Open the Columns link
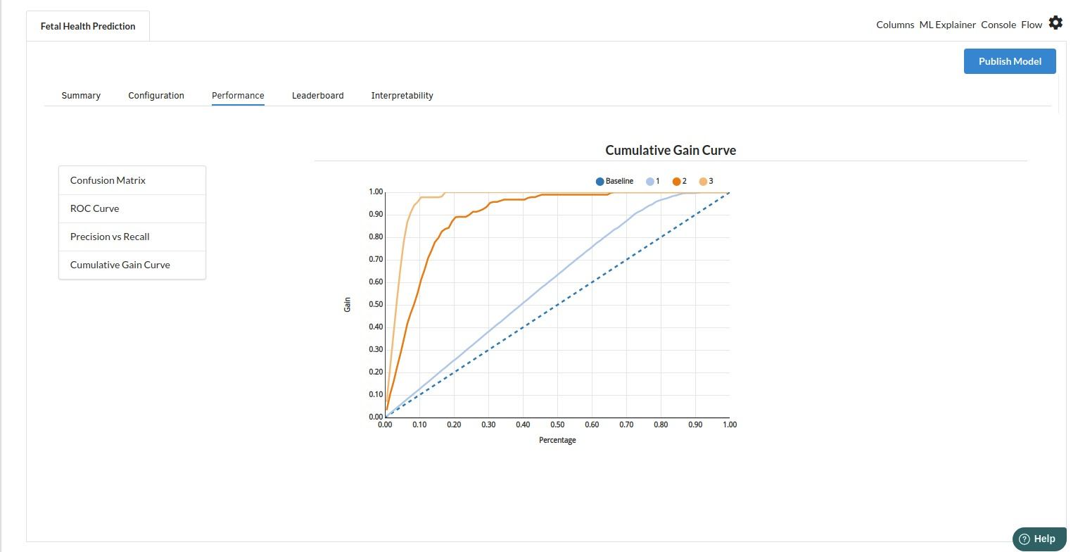1078x552 pixels. click(x=895, y=25)
